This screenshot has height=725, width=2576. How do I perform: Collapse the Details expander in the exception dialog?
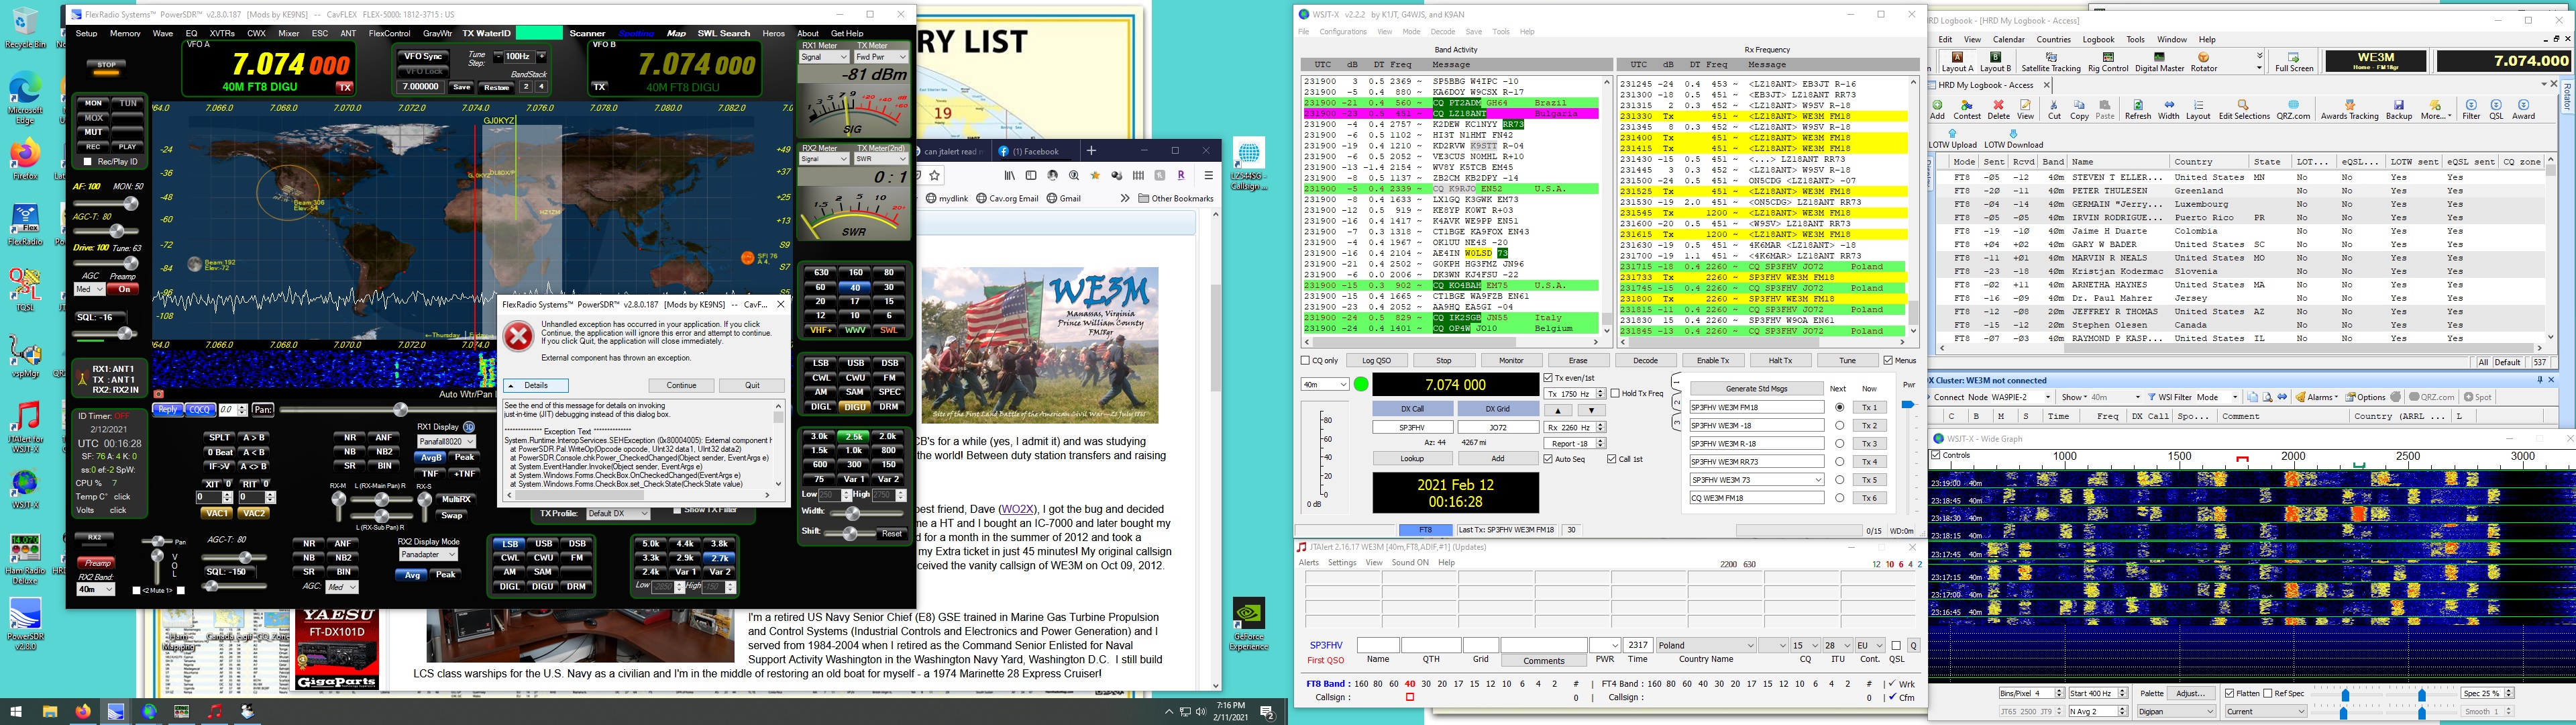click(535, 385)
